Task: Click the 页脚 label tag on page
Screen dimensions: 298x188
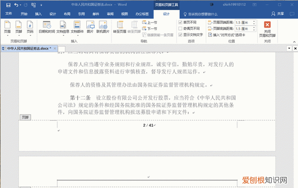Action: pos(25,117)
